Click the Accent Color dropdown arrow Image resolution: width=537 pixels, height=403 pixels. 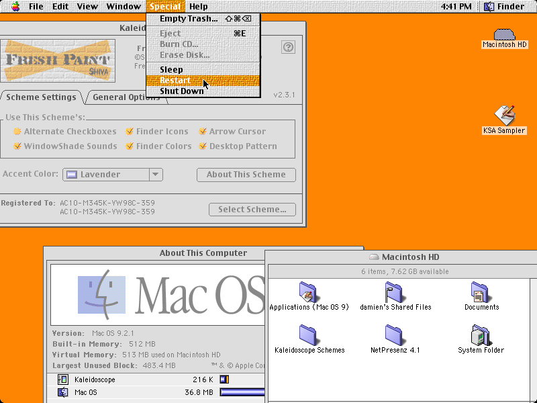(x=156, y=175)
